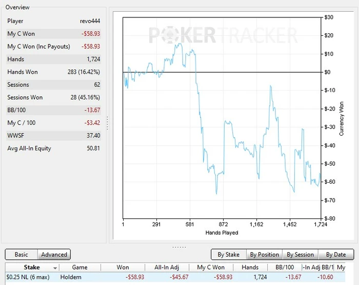Image resolution: width=359 pixels, height=285 pixels.
Task: Sort table by Stake column header
Action: [x=32, y=267]
